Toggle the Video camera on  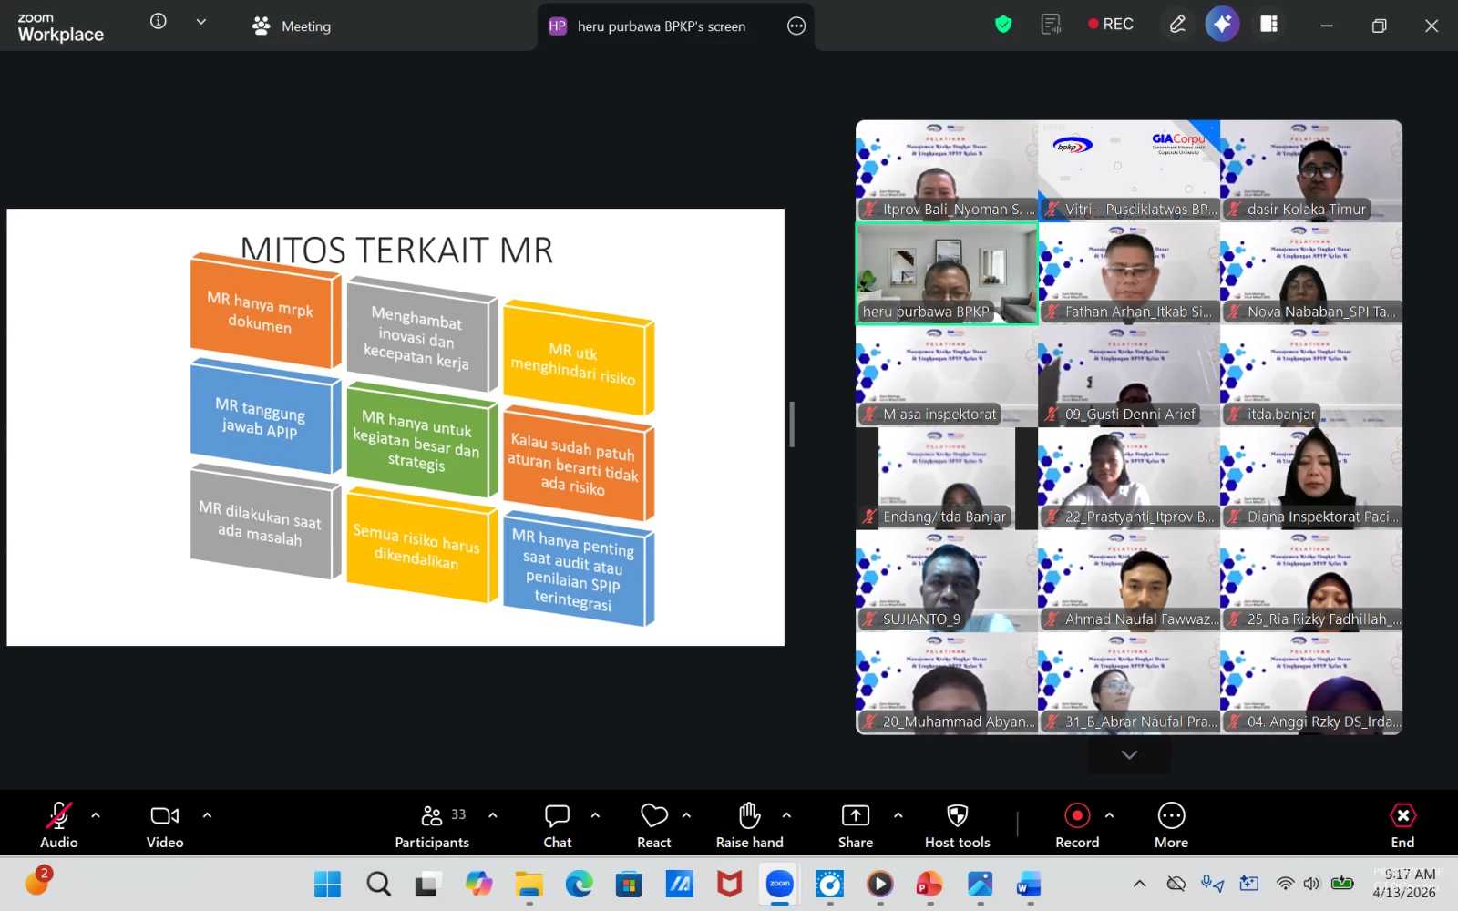(x=165, y=825)
